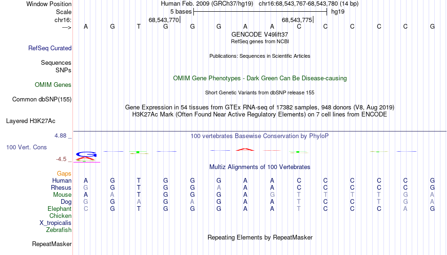This screenshot has width=447, height=255.
Task: Click the H3K27Ac Mark track title
Action: pyautogui.click(x=260, y=115)
